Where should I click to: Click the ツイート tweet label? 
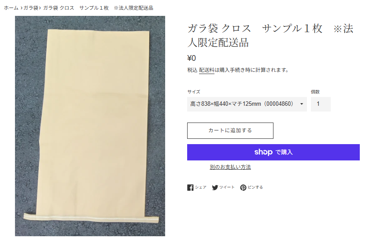point(227,187)
